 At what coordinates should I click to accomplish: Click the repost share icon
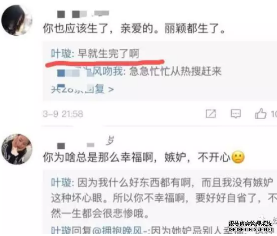click(211, 114)
